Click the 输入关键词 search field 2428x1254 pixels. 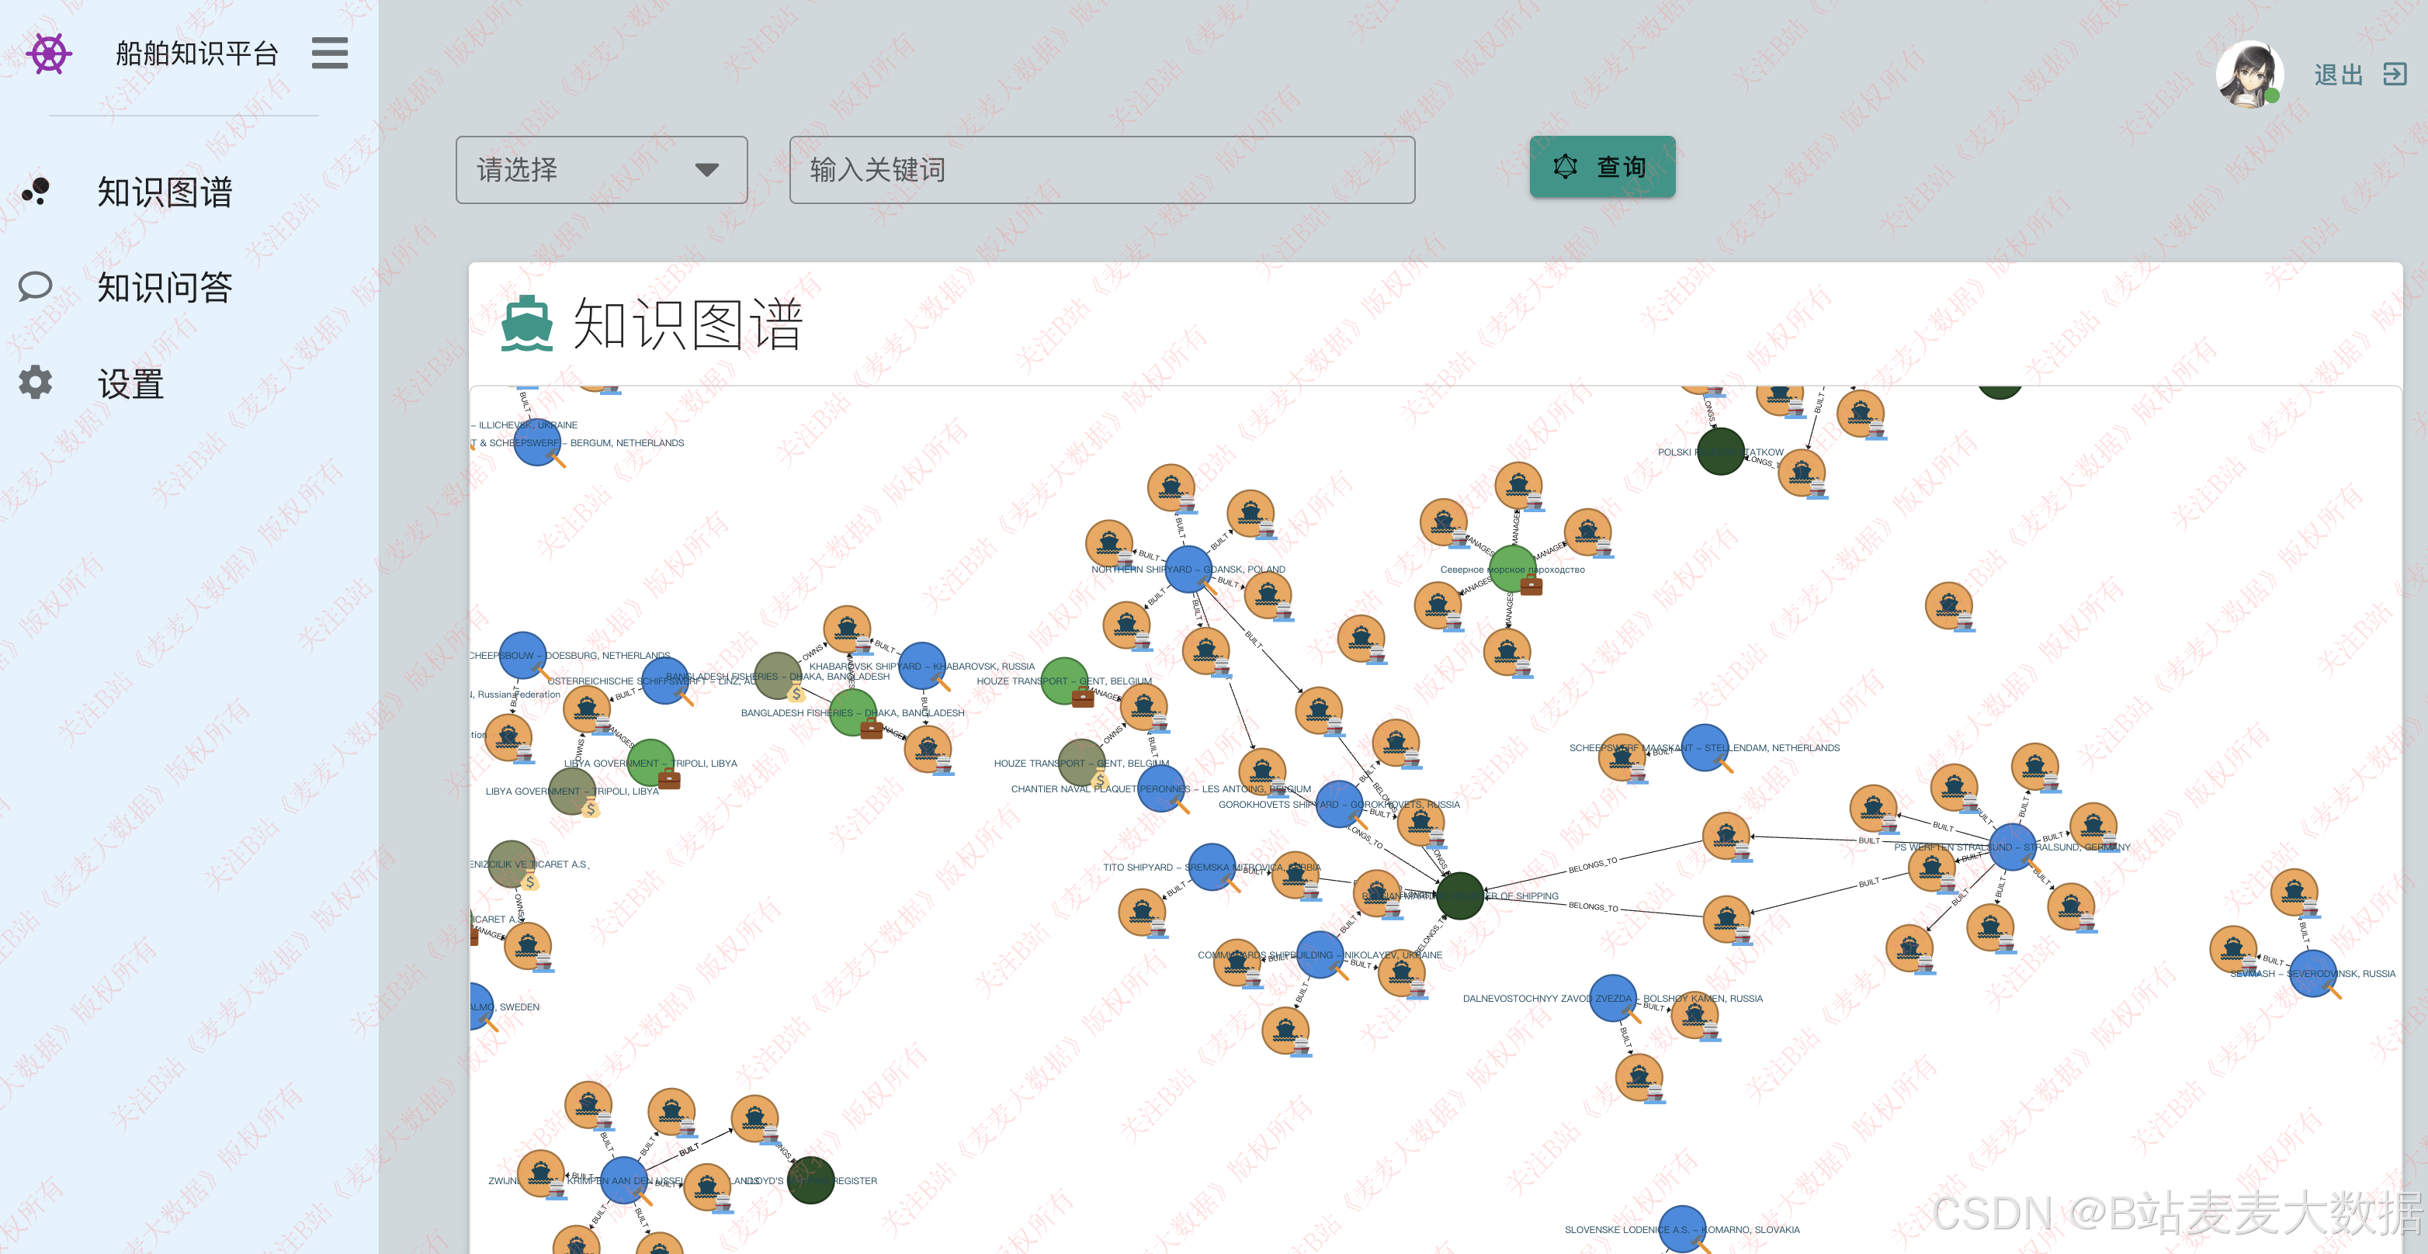tap(1101, 170)
